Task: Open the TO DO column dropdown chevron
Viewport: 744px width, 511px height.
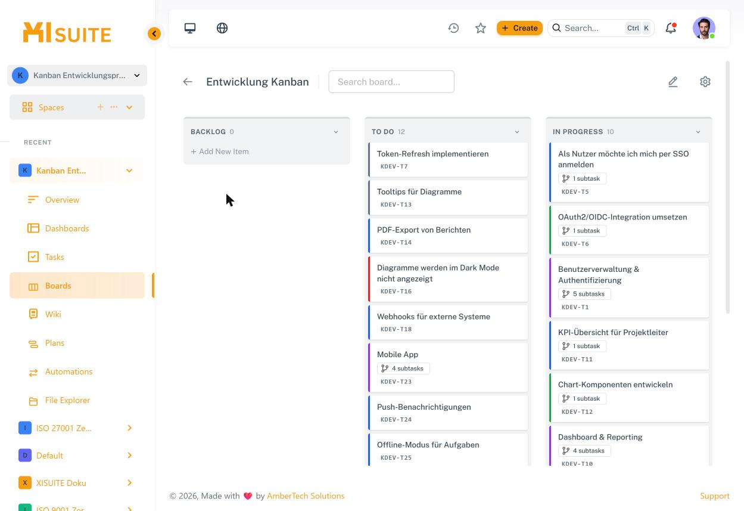Action: 517,132
